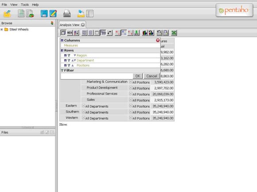
Task: Click the Browse panel refresh arrows icon
Action: pos(52,23)
